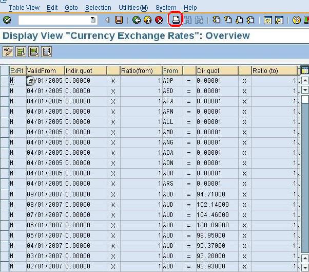Click search help icon in first ValidFrom cell
309x272 pixels.
point(30,81)
